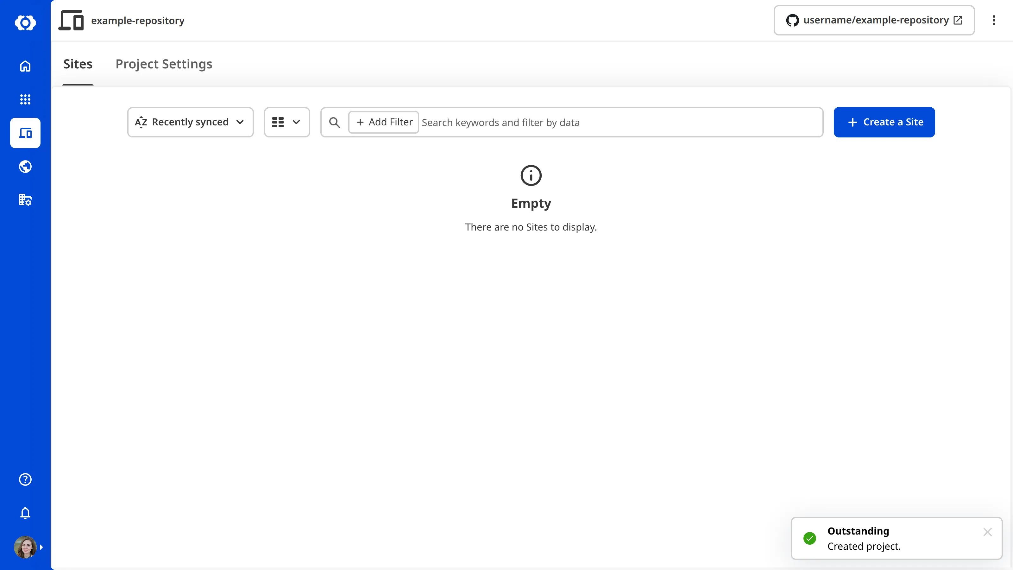Click the example-repository project title
The width and height of the screenshot is (1013, 570).
[x=138, y=21]
